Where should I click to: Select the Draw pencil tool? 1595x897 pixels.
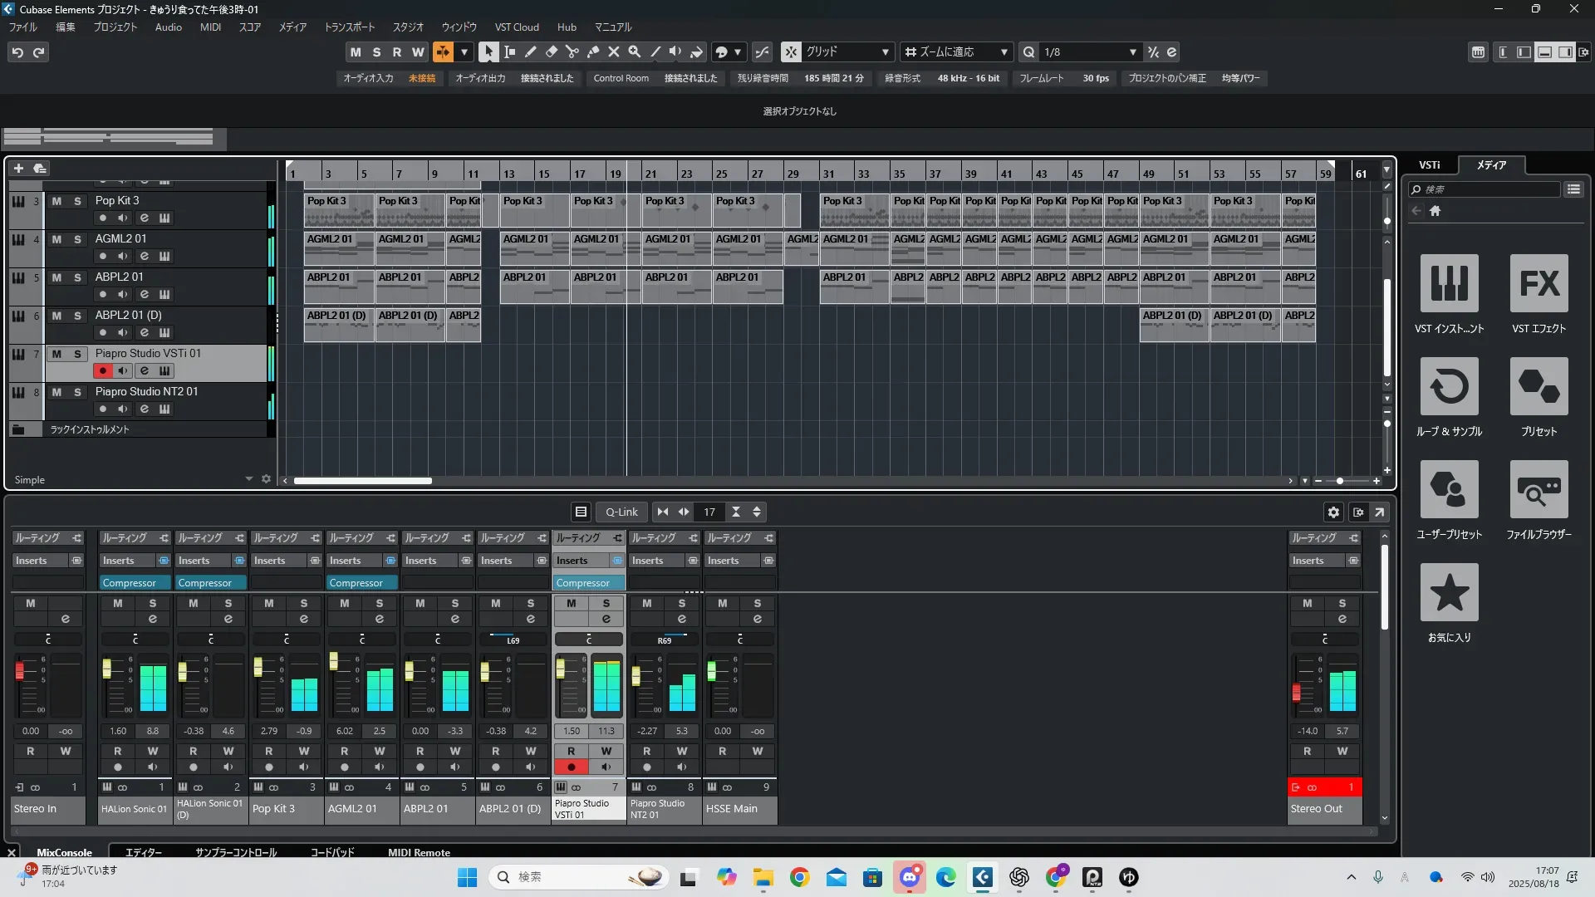coord(531,51)
